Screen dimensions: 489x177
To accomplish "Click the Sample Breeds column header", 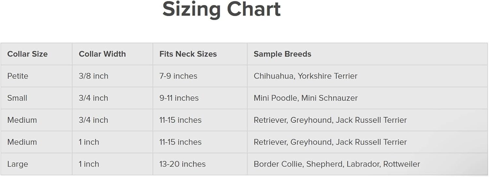I will pos(282,54).
